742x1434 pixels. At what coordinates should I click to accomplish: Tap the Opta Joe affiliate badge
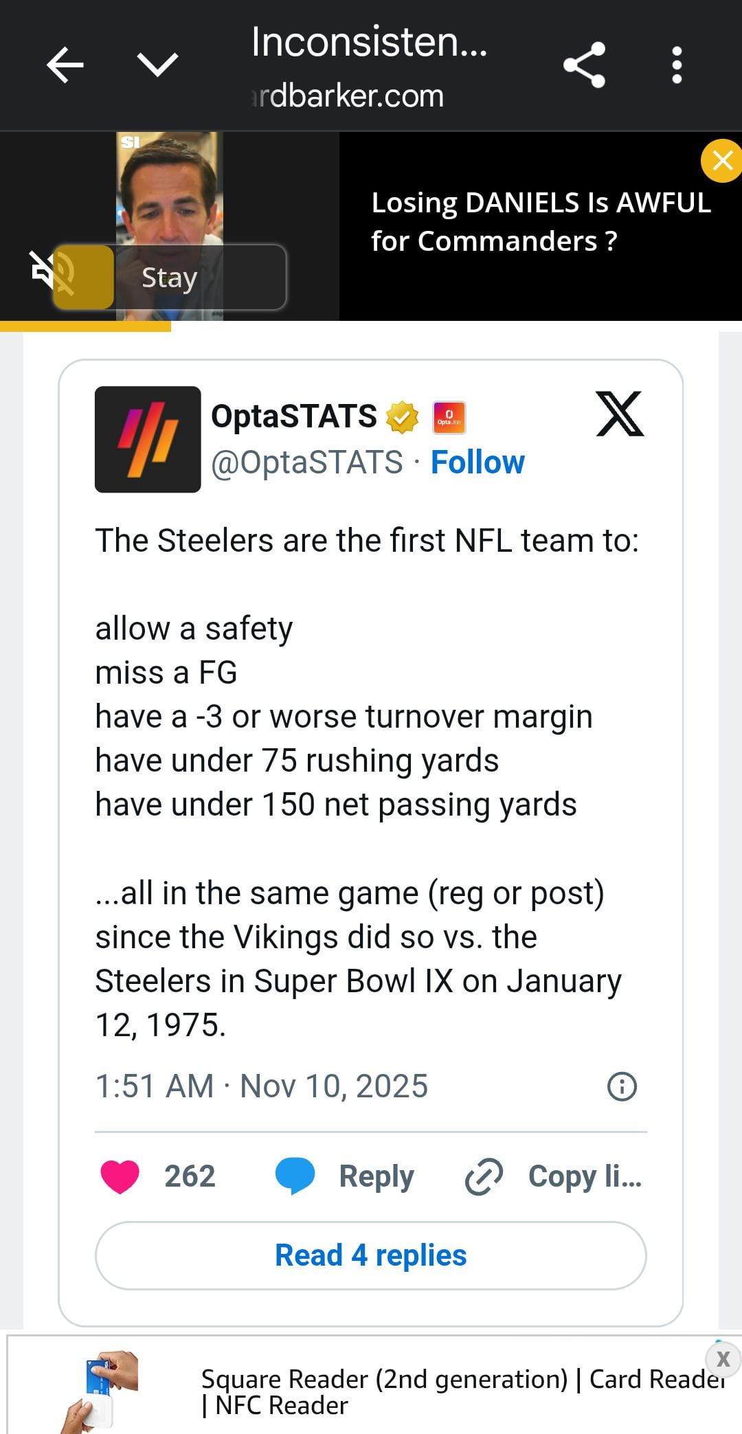pyautogui.click(x=449, y=418)
